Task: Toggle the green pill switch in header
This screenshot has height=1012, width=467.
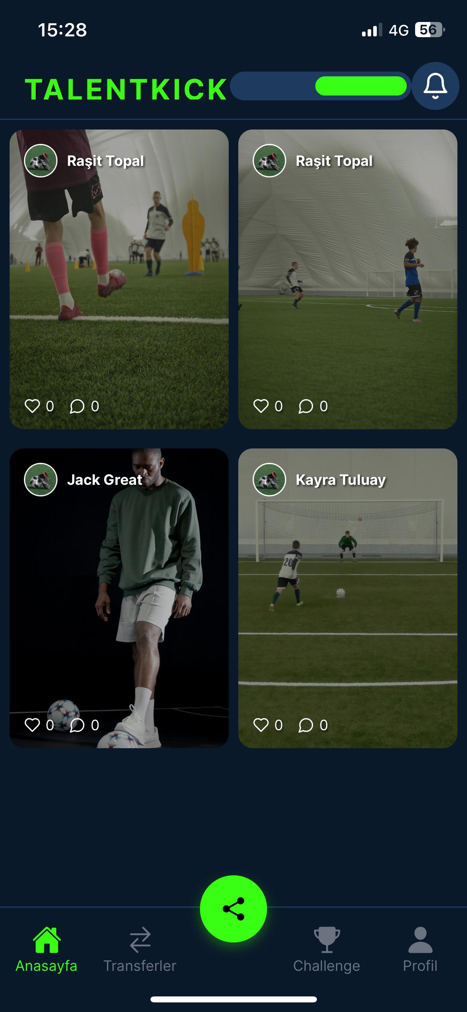Action: (321, 86)
